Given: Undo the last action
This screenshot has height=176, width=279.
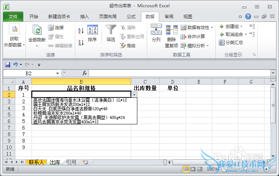Looking at the screenshot, I should click(x=16, y=64).
